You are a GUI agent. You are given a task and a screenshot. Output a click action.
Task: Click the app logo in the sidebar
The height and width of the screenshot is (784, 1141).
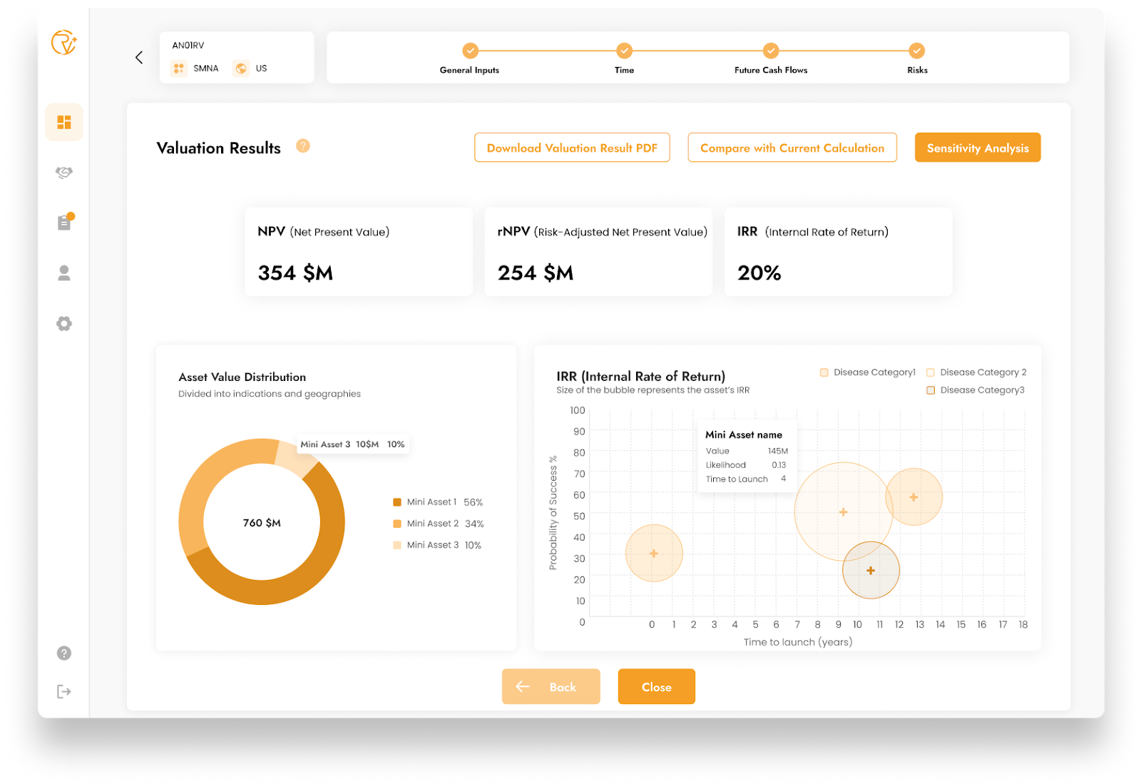point(63,43)
